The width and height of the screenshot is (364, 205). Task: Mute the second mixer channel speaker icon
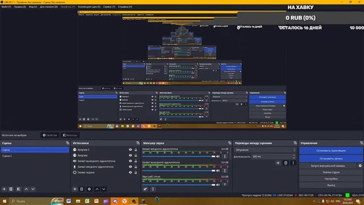click(x=218, y=171)
